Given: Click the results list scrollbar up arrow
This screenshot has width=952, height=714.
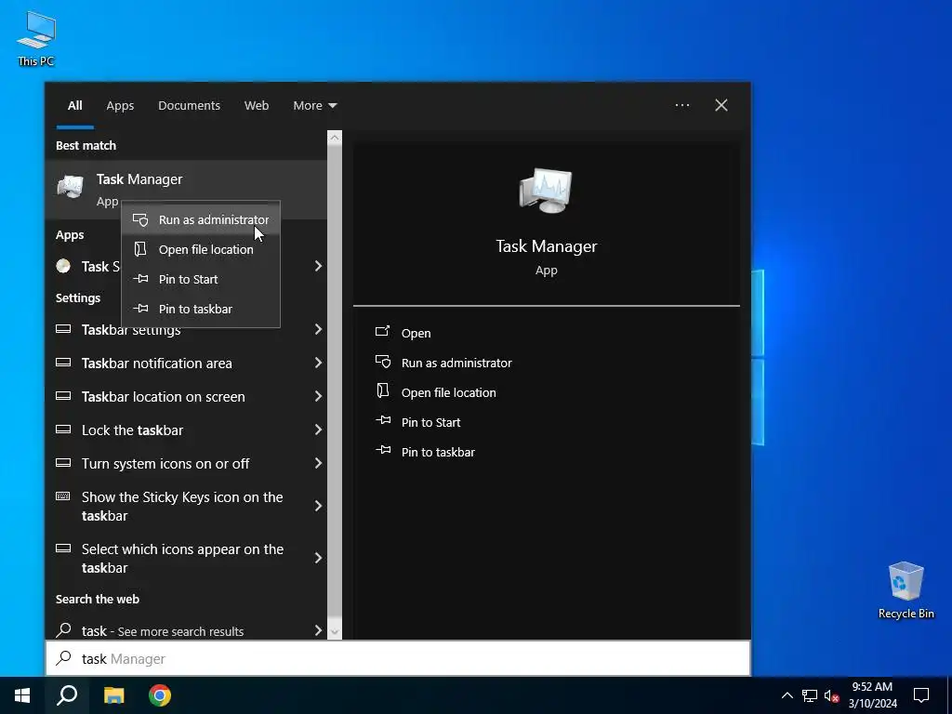Looking at the screenshot, I should pos(335,138).
